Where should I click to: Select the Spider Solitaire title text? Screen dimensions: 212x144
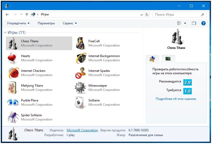(x=31, y=115)
